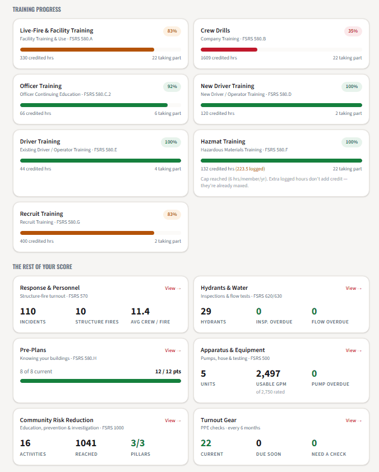Click the Pre-Plans green progress bar
The height and width of the screenshot is (472, 379).
coord(100,381)
